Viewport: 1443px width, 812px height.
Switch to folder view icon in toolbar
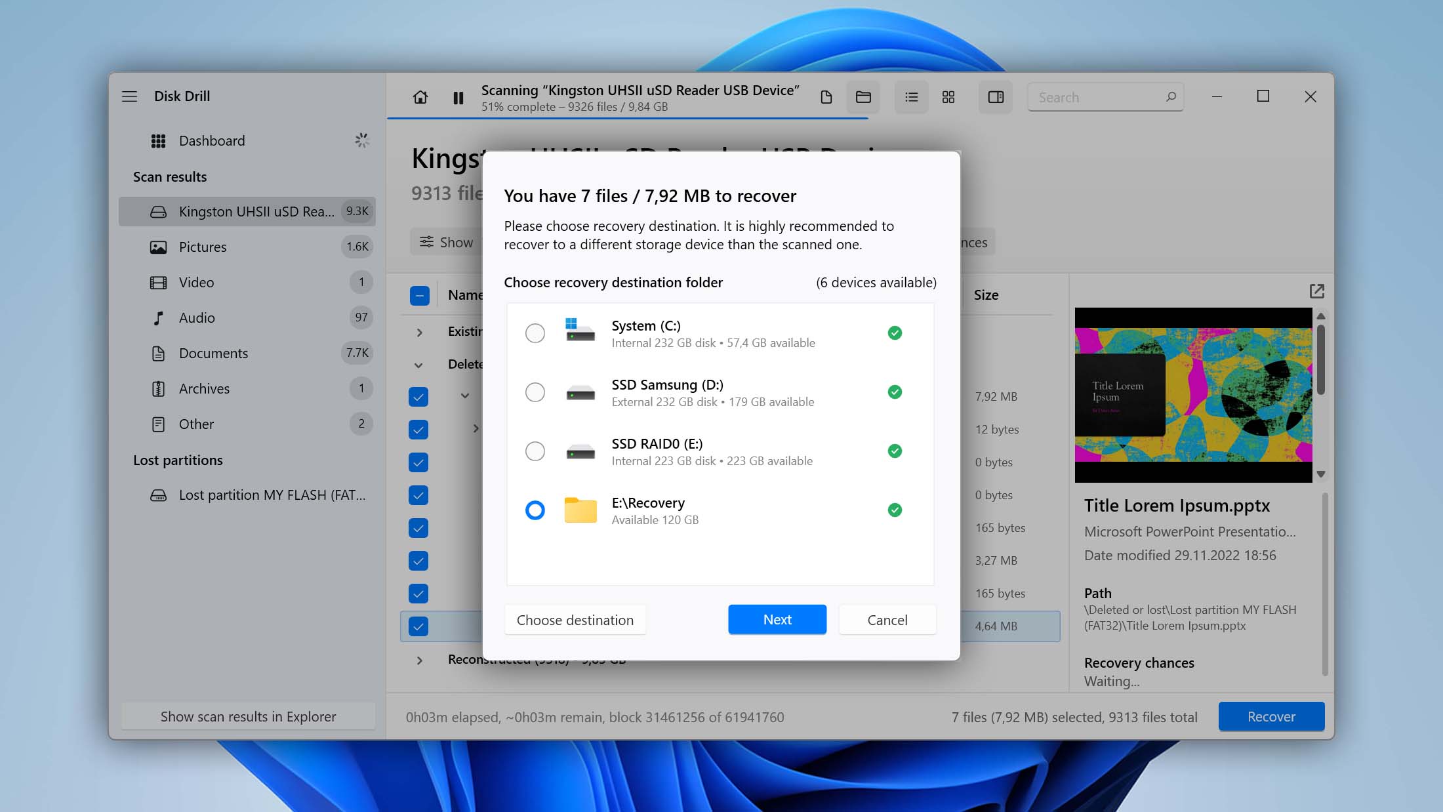coord(863,97)
